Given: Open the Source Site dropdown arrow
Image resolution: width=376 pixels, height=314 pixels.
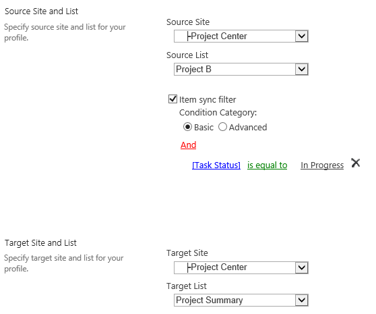Looking at the screenshot, I should (x=301, y=36).
